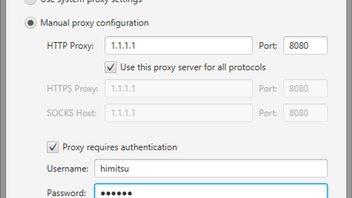The image size is (352, 198).
Task: Click the SOCKS Host label text
Action: tap(71, 113)
